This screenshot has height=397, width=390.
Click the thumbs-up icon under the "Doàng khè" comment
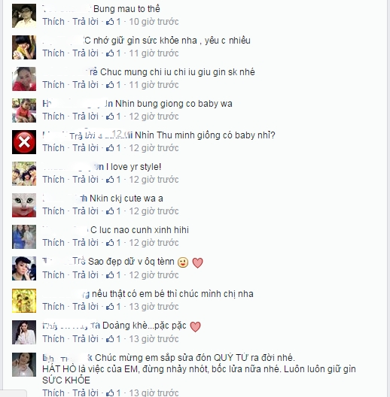point(110,339)
